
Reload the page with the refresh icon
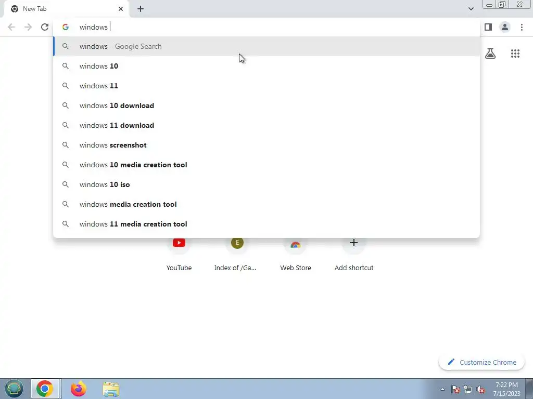[x=45, y=27]
